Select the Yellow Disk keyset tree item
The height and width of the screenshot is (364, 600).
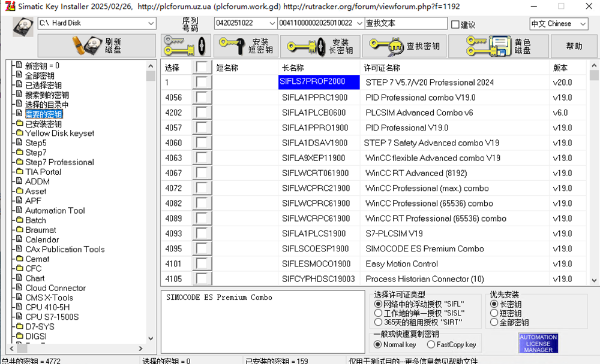[59, 134]
